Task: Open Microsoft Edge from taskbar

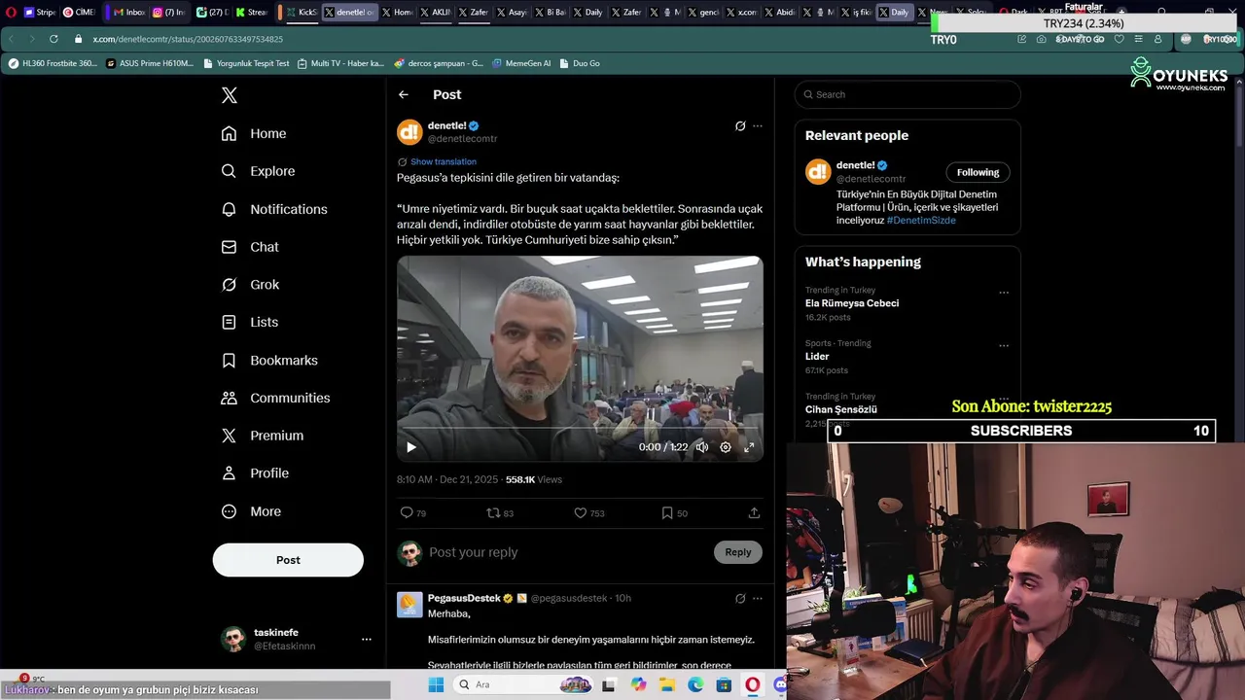Action: click(x=695, y=684)
